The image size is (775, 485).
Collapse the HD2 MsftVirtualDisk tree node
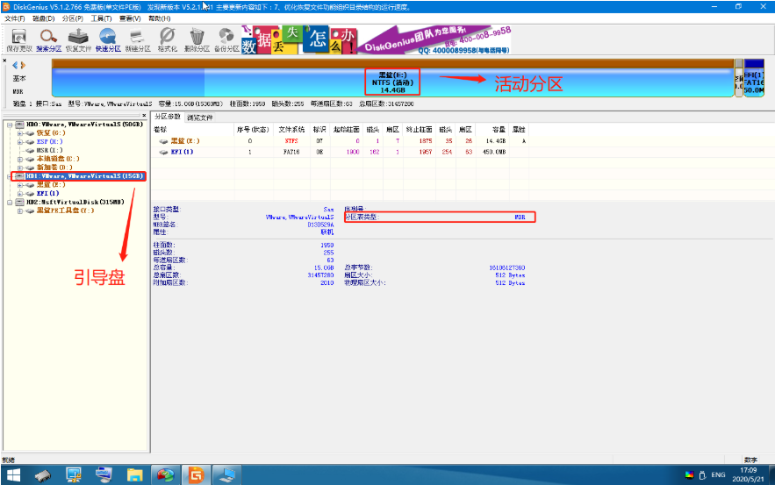click(x=10, y=202)
